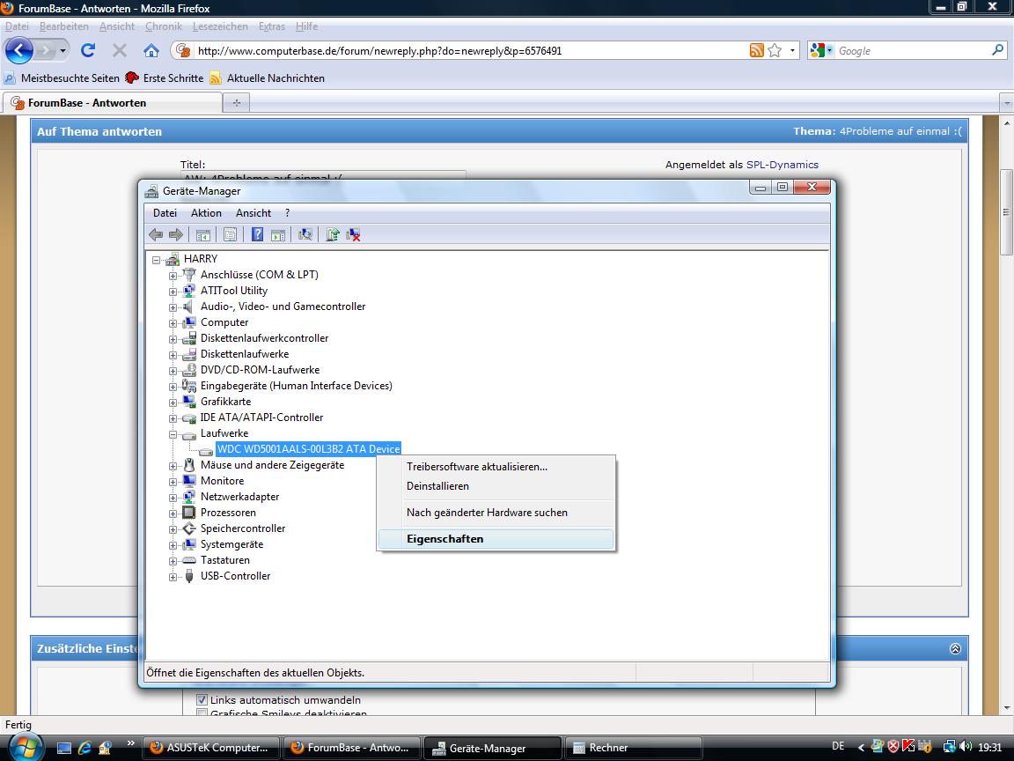Viewport: 1014px width, 761px height.
Task: Expand the Netzwerkadapter node
Action: tap(173, 498)
